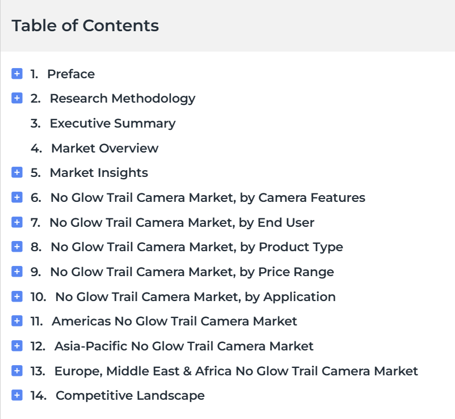The height and width of the screenshot is (419, 455).
Task: Expand the Asia-Pacific market plus icon
Action: click(x=17, y=346)
